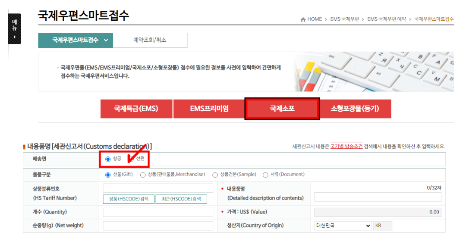Open the 생산지 country dropdown
466x250 pixels.
pos(342,225)
